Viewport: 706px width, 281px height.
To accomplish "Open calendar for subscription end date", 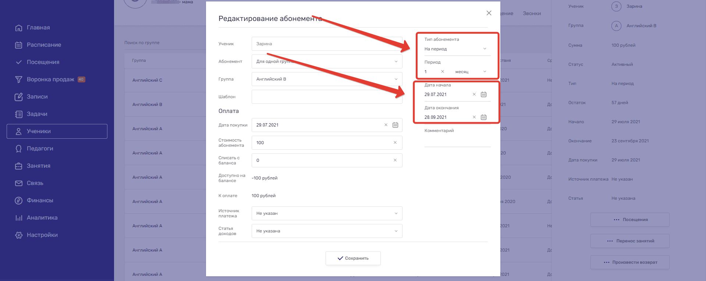I will tap(483, 117).
